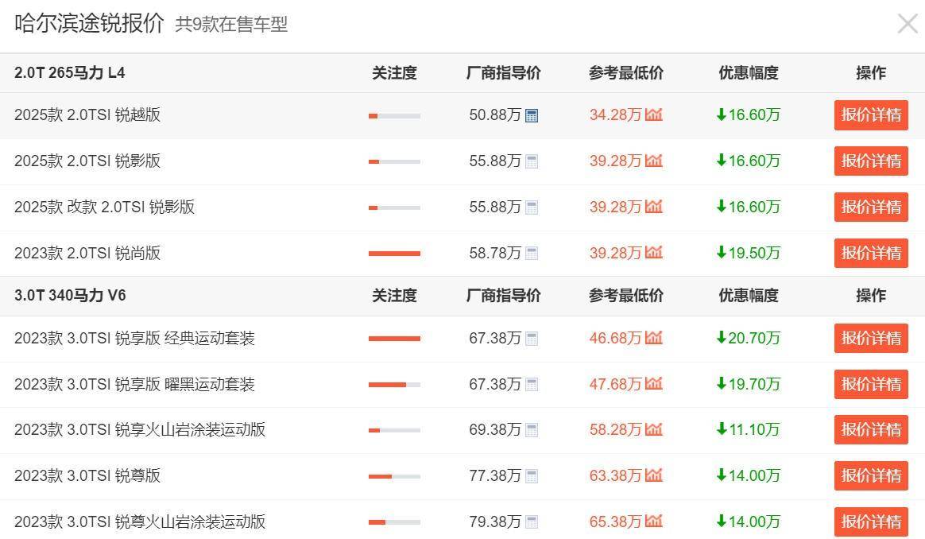This screenshot has height=539, width=925.
Task: Close the 哈尔滨途锐报价 popup
Action: pyautogui.click(x=907, y=24)
